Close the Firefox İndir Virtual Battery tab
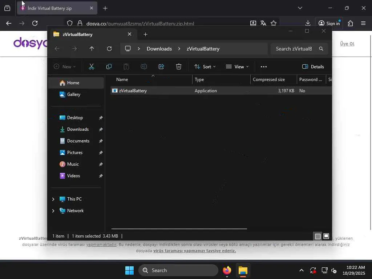This screenshot has height=279, width=372. [x=92, y=8]
